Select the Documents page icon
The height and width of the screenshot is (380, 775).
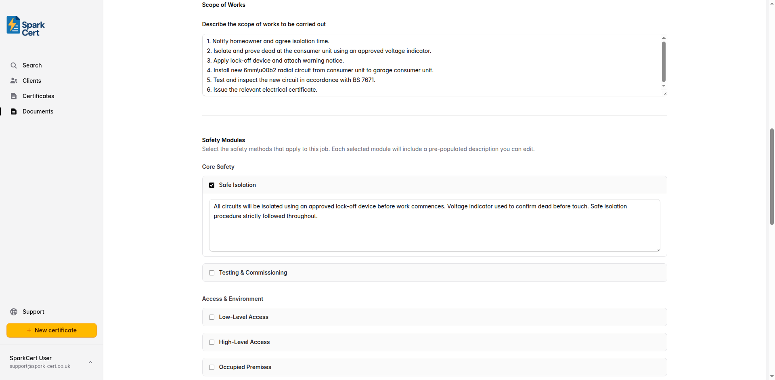click(x=14, y=111)
